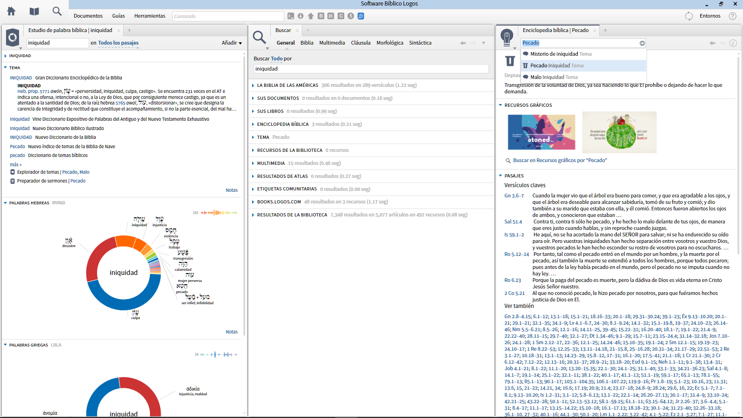Open the Entornos menu
743x418 pixels.
tap(710, 16)
